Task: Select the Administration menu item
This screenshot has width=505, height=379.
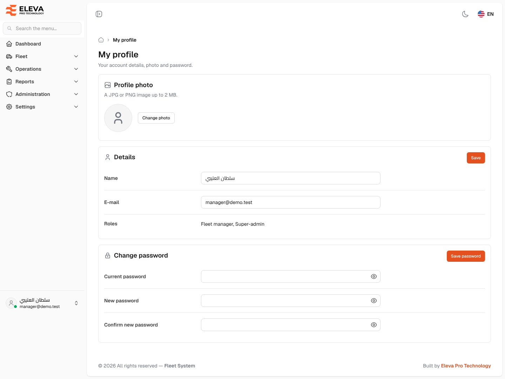Action: 42,94
